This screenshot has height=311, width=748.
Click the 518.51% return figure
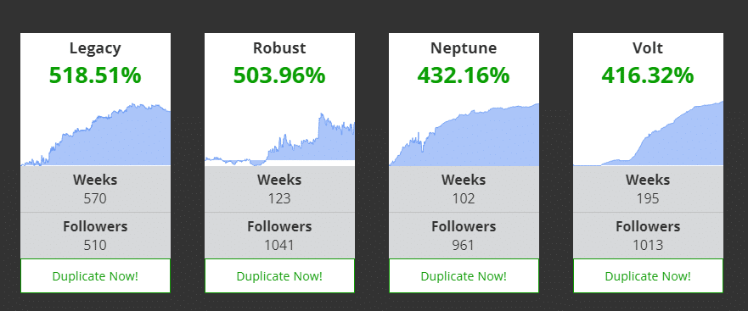click(x=95, y=75)
